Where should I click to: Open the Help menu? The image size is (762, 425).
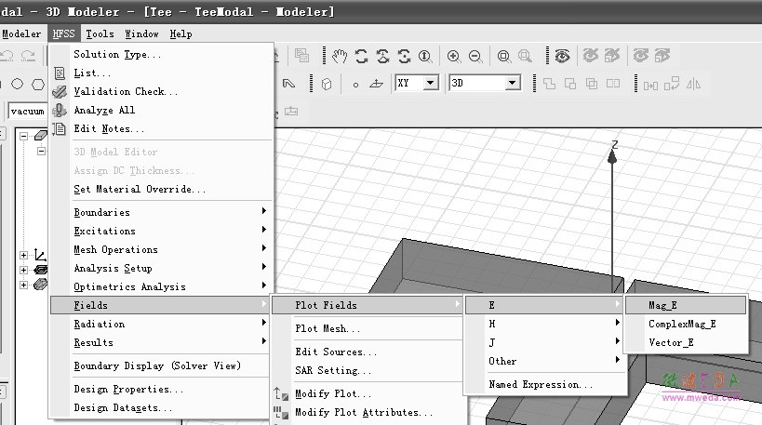point(180,34)
